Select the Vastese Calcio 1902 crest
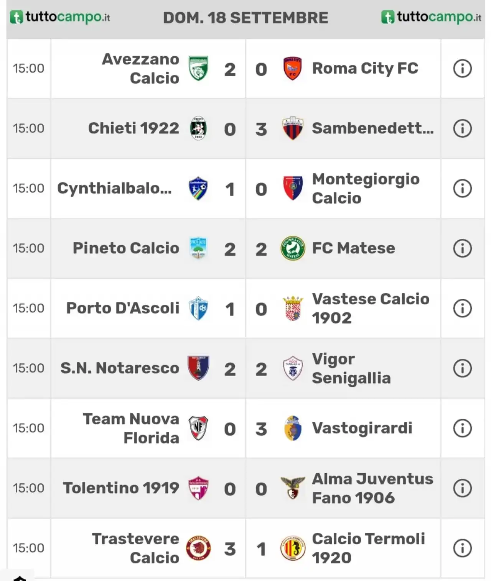 (x=293, y=308)
